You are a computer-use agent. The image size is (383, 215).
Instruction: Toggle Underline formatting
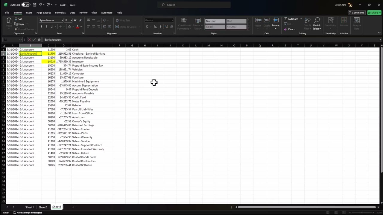[51, 27]
